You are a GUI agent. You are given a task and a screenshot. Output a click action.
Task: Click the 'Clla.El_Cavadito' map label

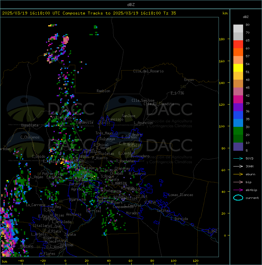tap(159, 104)
